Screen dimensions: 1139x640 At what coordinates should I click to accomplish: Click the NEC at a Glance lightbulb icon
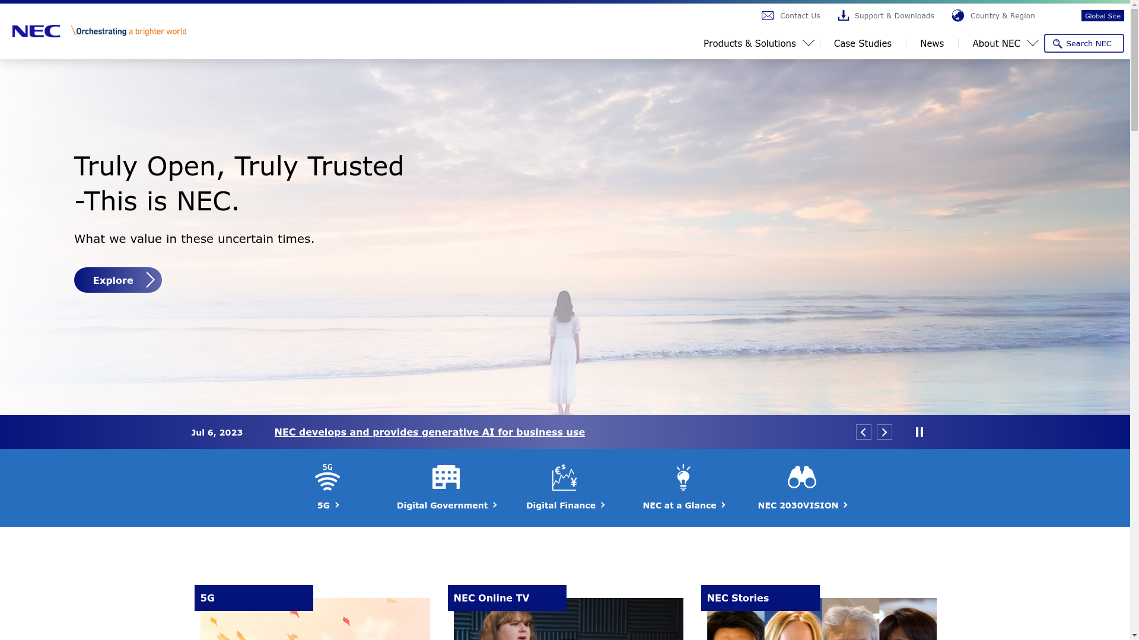[683, 477]
